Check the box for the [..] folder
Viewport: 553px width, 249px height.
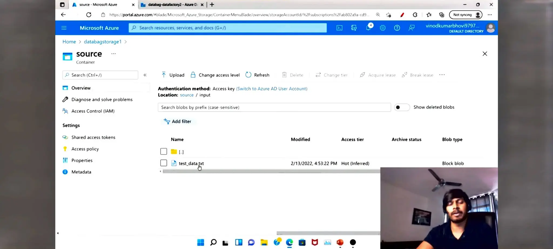[164, 152]
